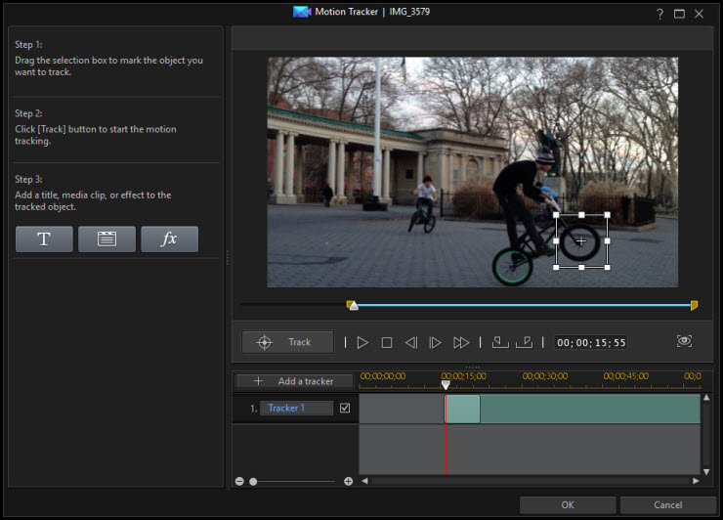The height and width of the screenshot is (520, 723).
Task: Toggle the eye preview icon
Action: click(x=684, y=341)
